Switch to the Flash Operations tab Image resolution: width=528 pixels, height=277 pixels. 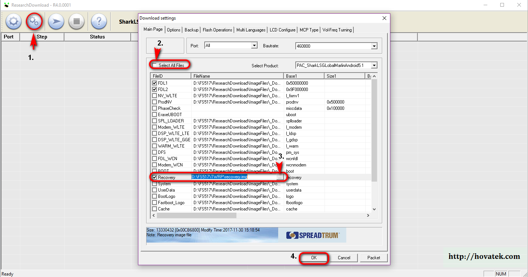[218, 30]
